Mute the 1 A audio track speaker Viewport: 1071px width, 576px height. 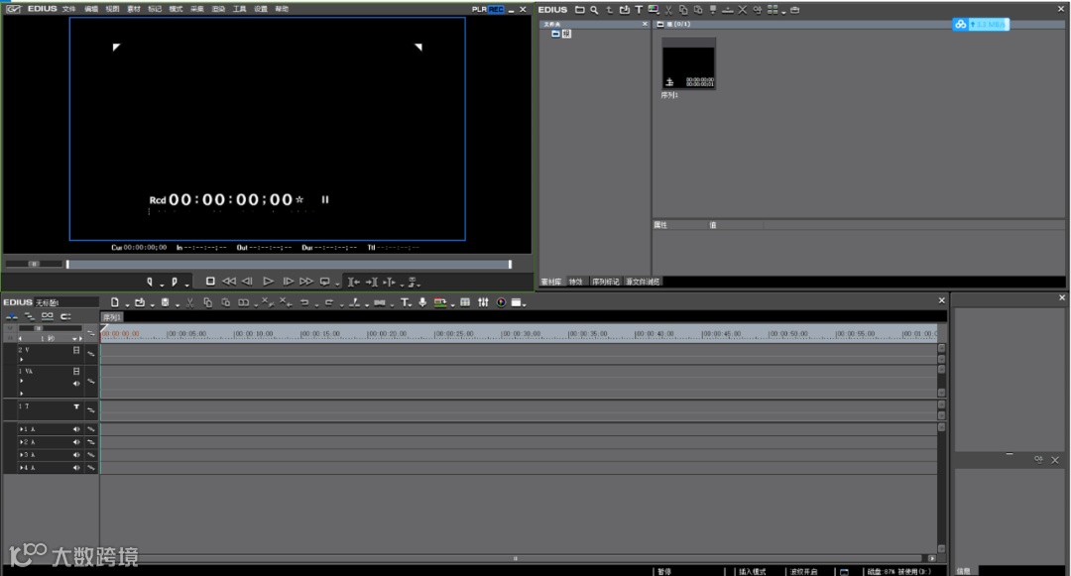pyautogui.click(x=76, y=429)
